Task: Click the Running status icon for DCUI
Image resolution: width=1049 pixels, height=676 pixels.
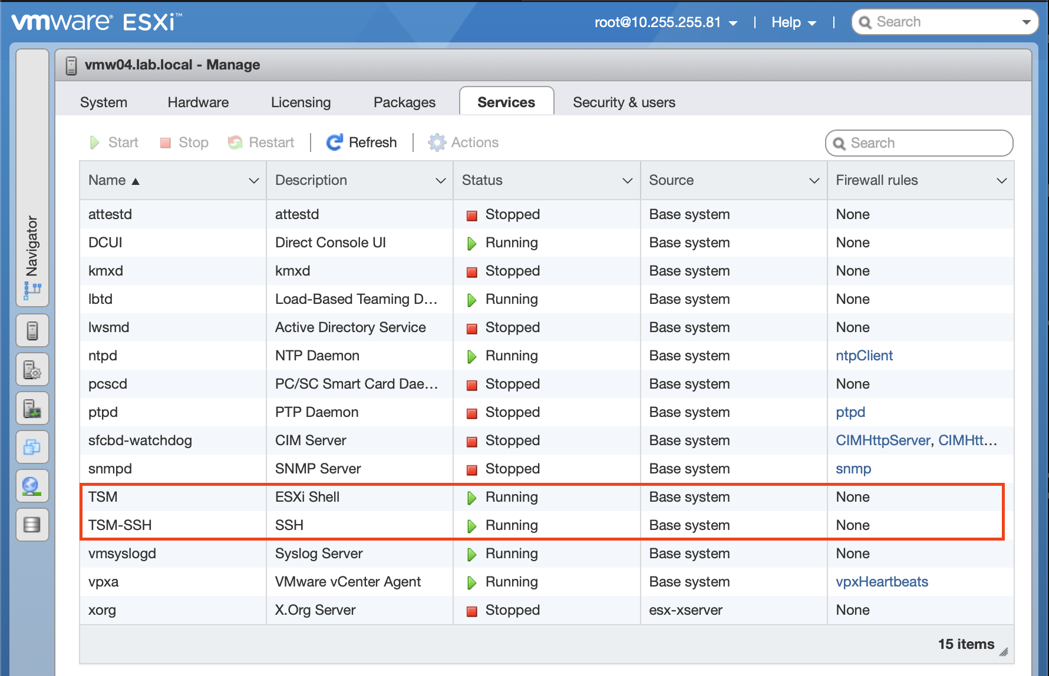Action: click(x=471, y=244)
